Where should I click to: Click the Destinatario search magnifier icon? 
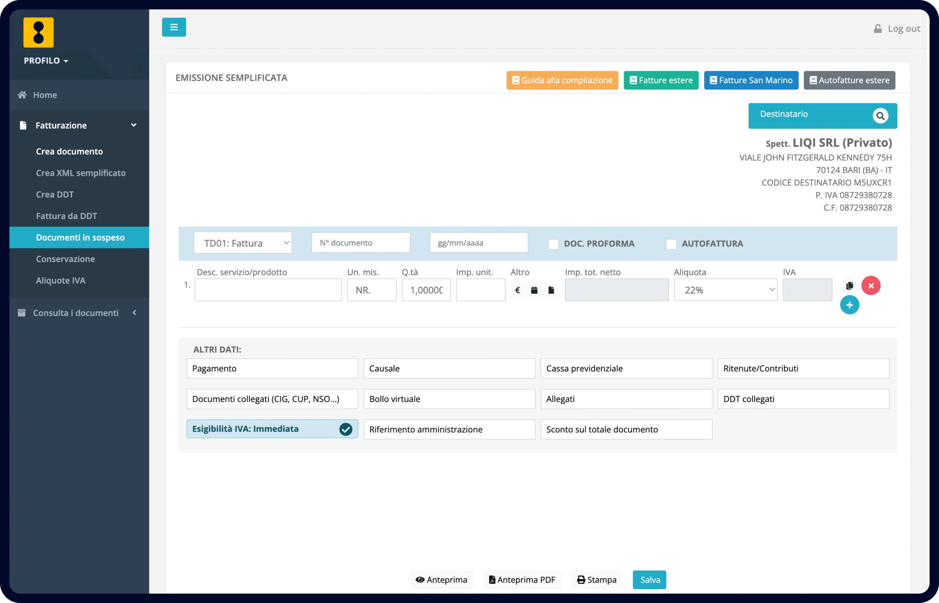880,116
